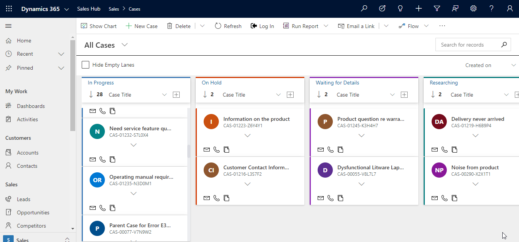Open the advanced find funnel icon

437,9
